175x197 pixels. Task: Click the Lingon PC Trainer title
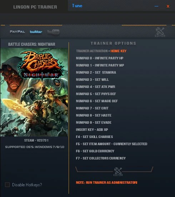35,7
